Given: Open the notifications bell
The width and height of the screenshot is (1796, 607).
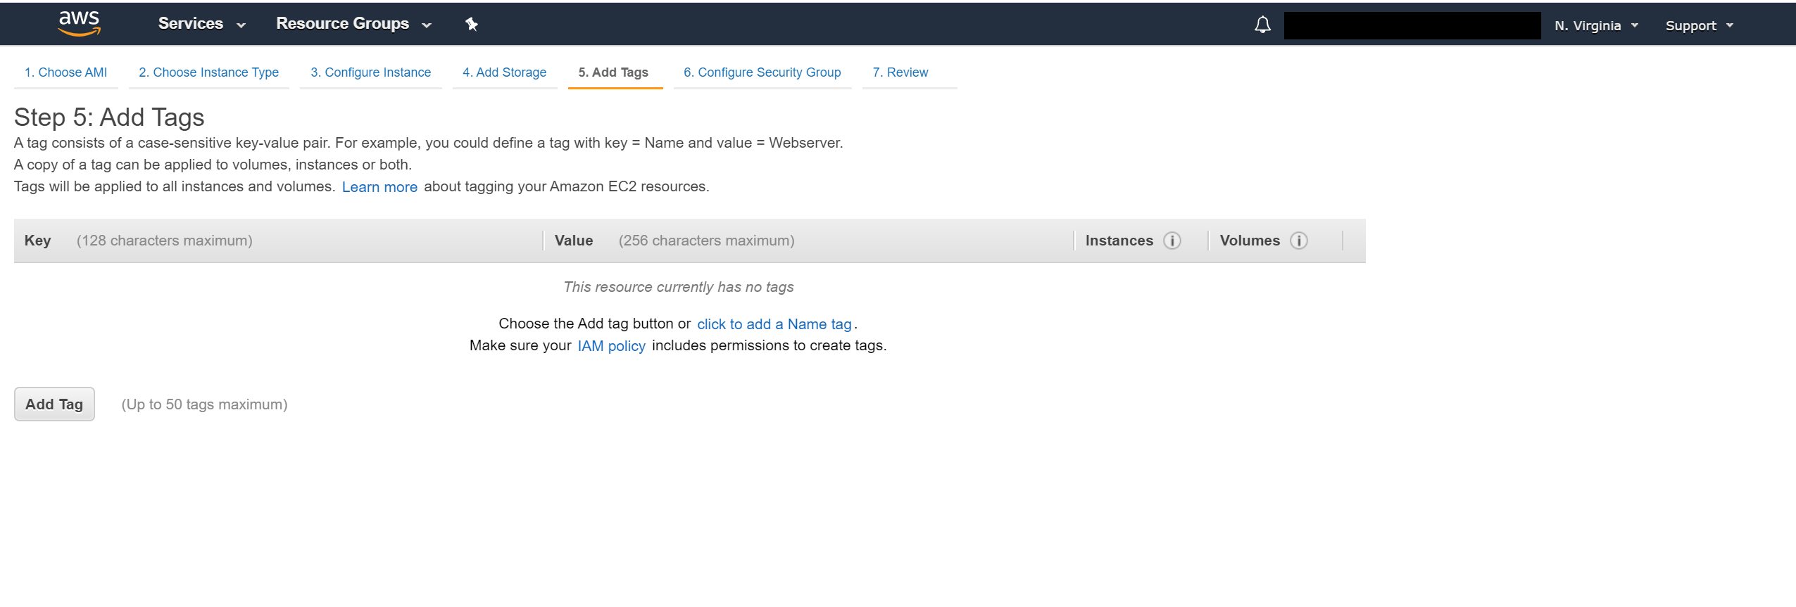Looking at the screenshot, I should (1262, 25).
